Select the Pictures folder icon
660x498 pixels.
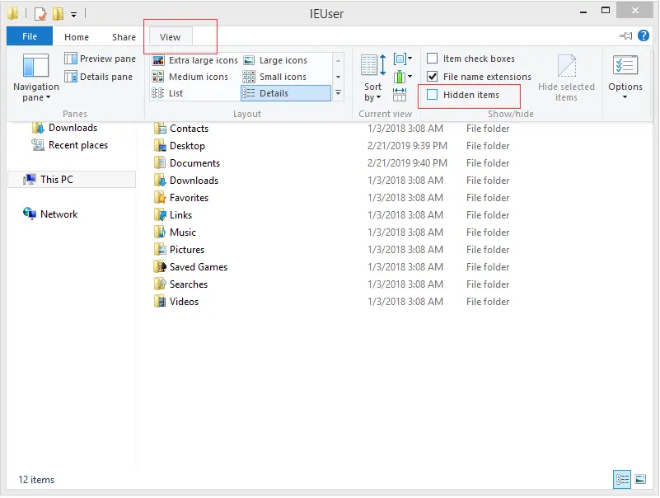pos(160,250)
